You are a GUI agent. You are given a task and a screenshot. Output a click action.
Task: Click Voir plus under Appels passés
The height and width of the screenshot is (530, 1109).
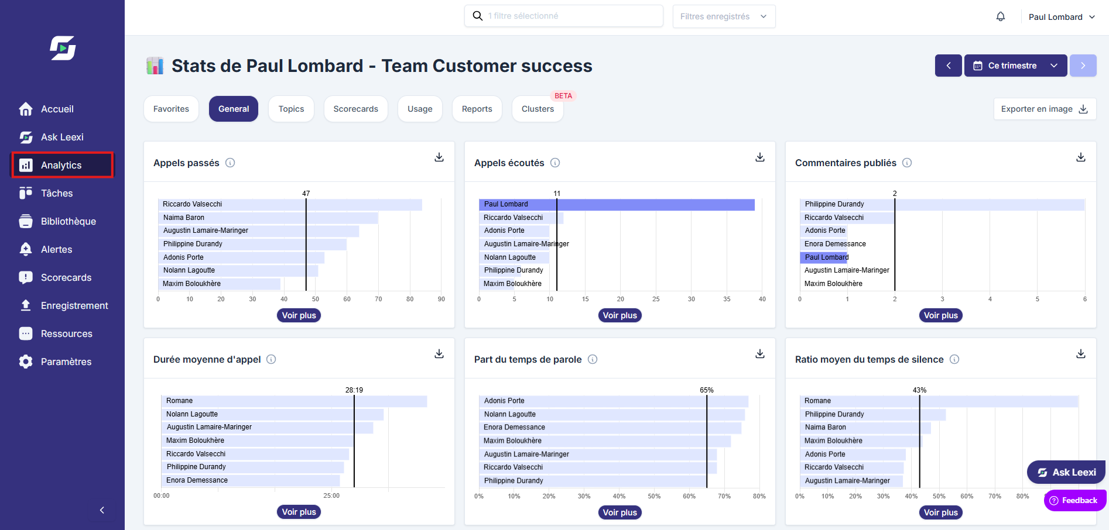299,315
